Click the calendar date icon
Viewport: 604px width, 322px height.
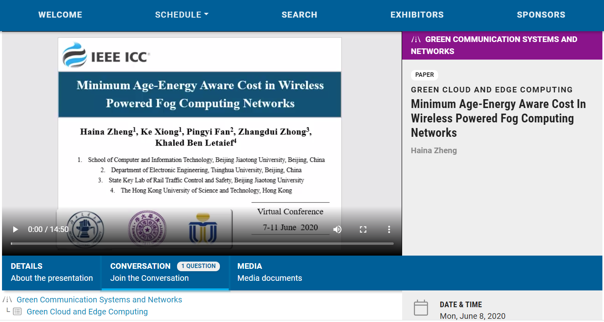pyautogui.click(x=421, y=308)
